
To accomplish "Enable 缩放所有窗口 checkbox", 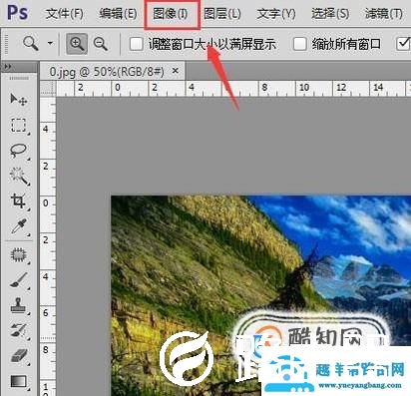I will [x=299, y=44].
